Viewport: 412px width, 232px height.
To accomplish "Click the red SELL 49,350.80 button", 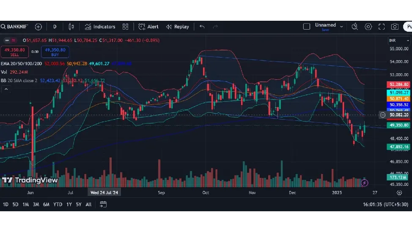I will click(14, 52).
